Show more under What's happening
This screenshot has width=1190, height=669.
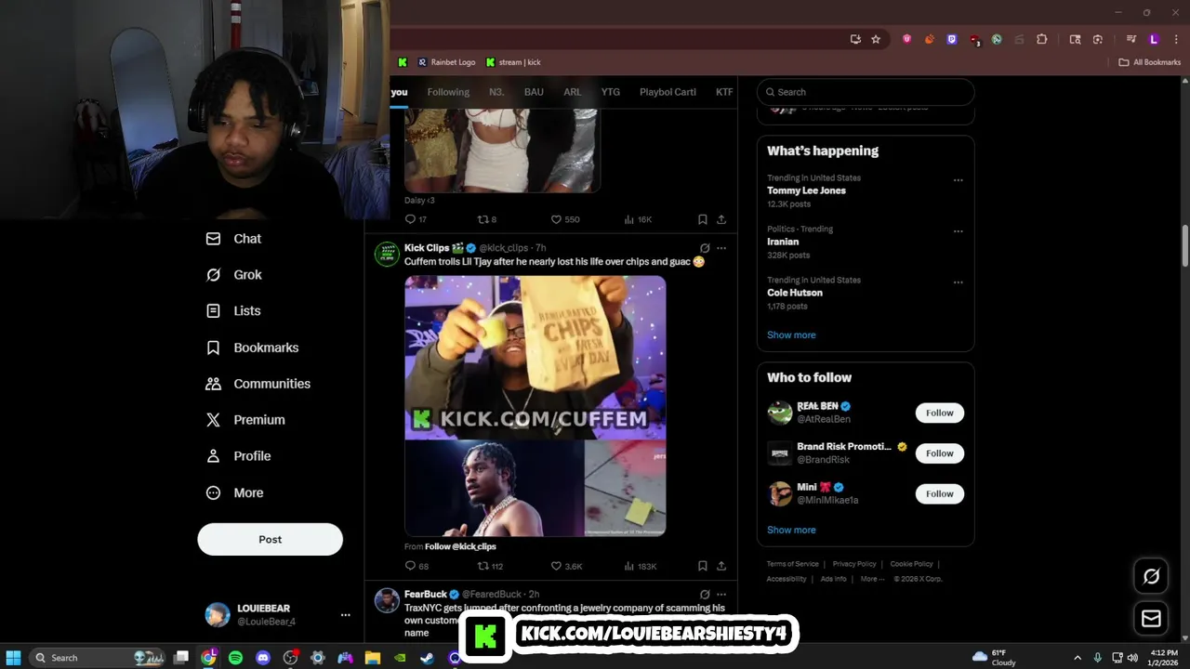click(x=791, y=334)
